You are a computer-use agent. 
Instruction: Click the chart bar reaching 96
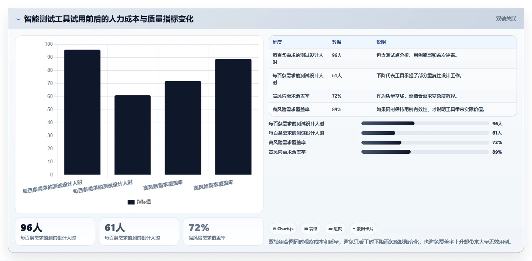(x=82, y=112)
